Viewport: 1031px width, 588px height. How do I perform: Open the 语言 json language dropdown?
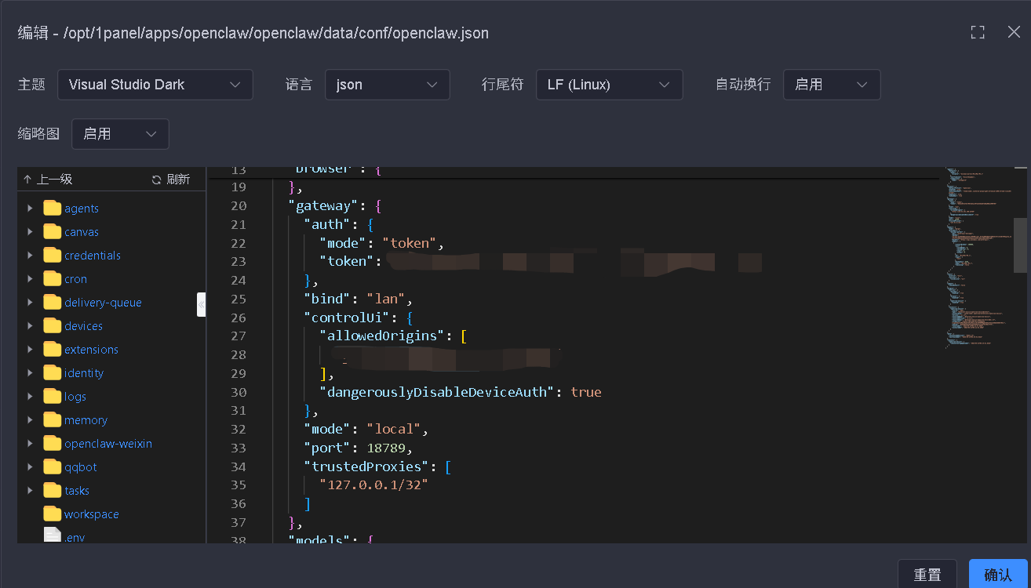(x=387, y=84)
